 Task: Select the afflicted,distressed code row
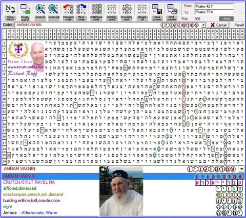click(123, 188)
